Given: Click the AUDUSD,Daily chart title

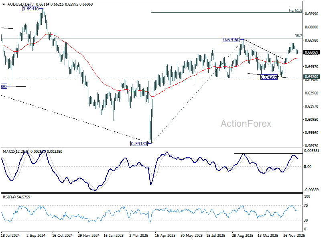Looking at the screenshot, I should tap(19, 3).
